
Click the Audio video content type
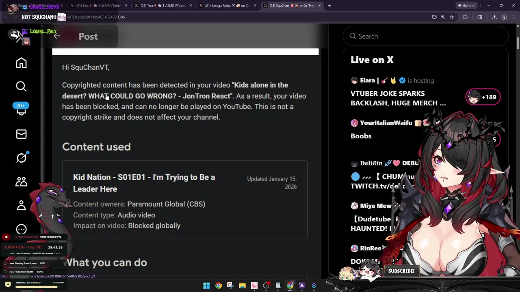(136, 215)
